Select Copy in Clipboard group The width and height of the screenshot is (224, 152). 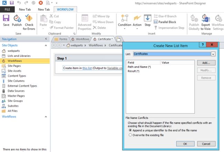point(55,22)
